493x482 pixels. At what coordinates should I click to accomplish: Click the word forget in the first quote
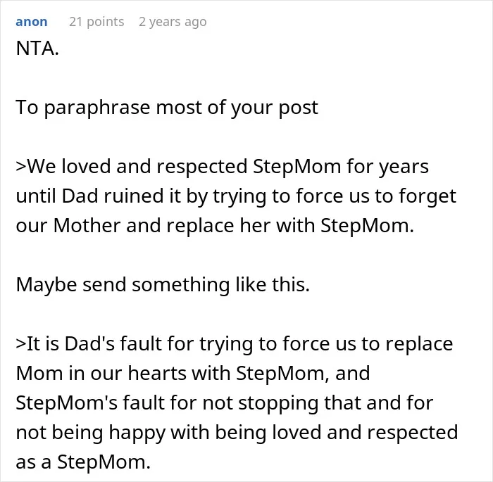pyautogui.click(x=428, y=196)
